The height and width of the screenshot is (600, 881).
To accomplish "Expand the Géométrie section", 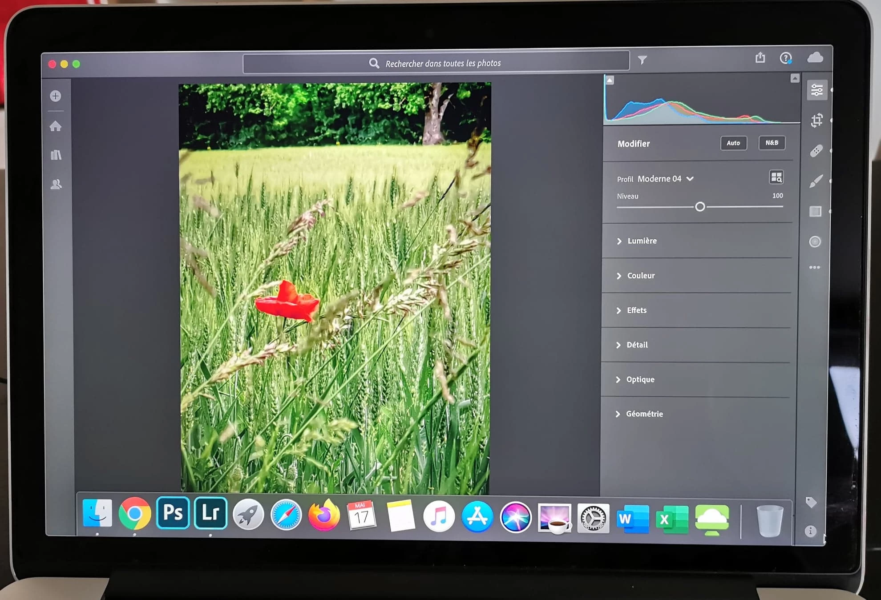I will pos(644,414).
